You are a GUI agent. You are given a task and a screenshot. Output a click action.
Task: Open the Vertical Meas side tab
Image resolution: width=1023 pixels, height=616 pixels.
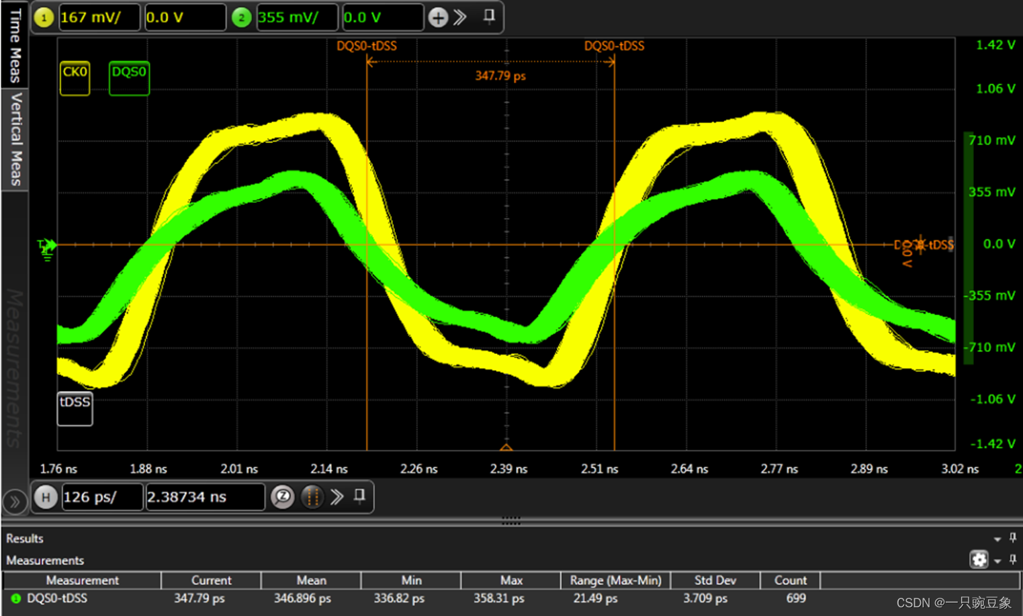[x=15, y=139]
